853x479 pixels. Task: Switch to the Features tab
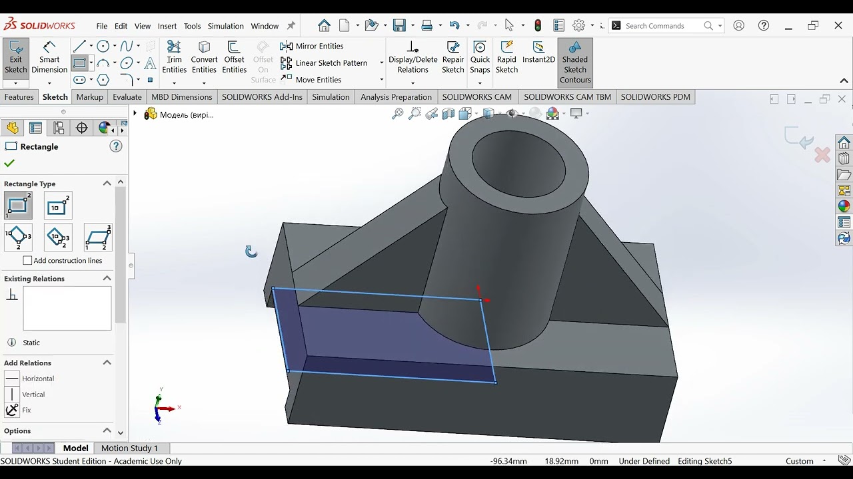pos(19,97)
